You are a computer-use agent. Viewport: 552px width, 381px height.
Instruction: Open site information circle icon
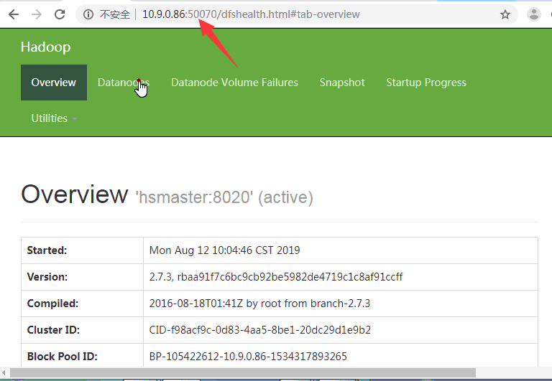tap(88, 14)
